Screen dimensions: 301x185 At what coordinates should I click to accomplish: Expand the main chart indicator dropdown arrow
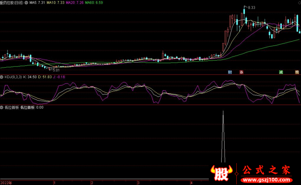coord(26,3)
